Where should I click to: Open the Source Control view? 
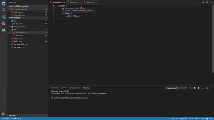click(x=3, y=17)
